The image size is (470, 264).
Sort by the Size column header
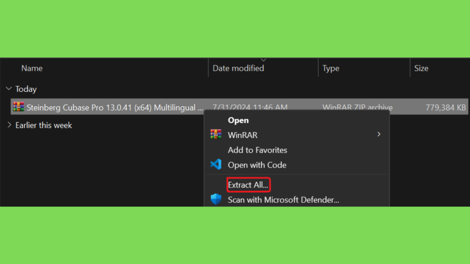(421, 68)
